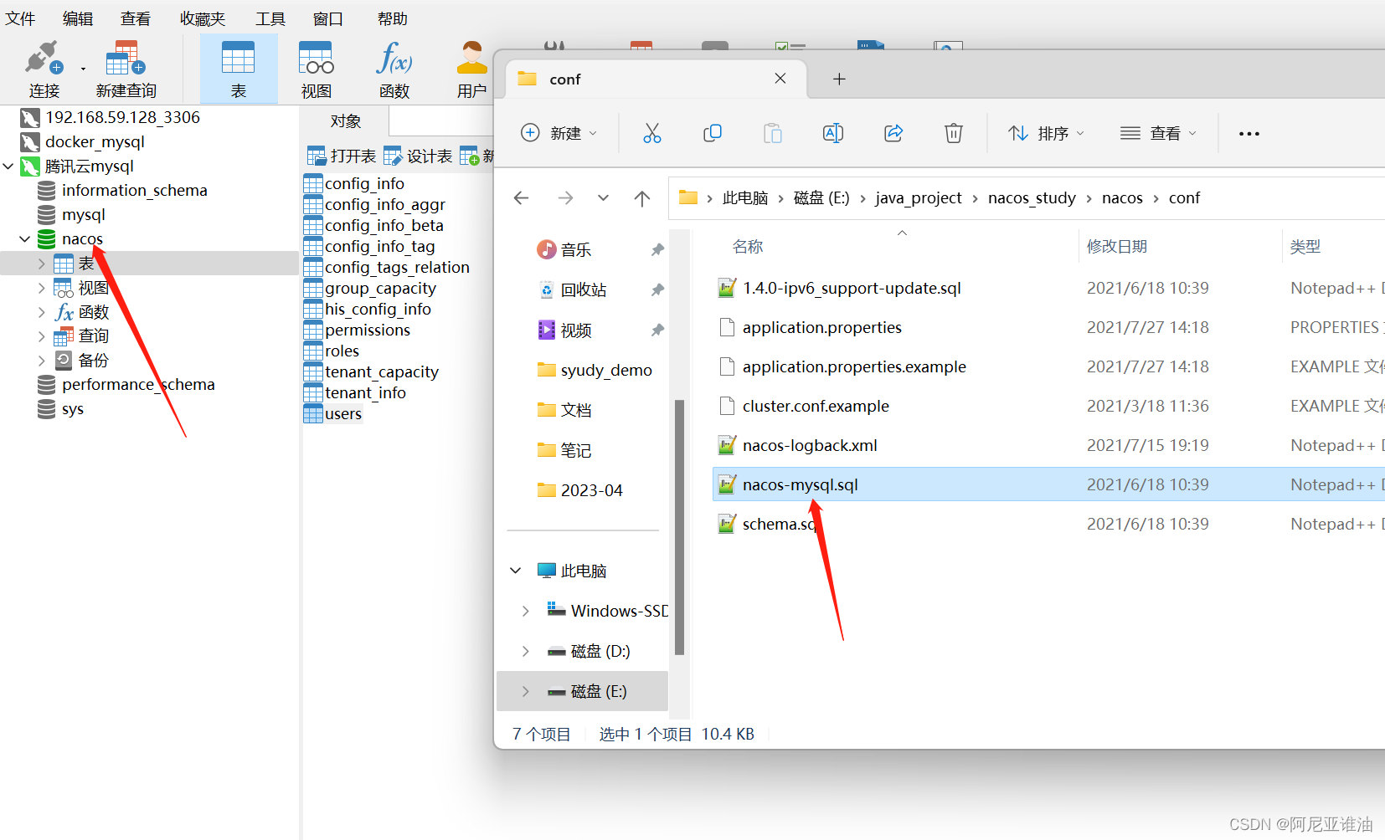Open the 视图 view toolbar icon

point(316,69)
